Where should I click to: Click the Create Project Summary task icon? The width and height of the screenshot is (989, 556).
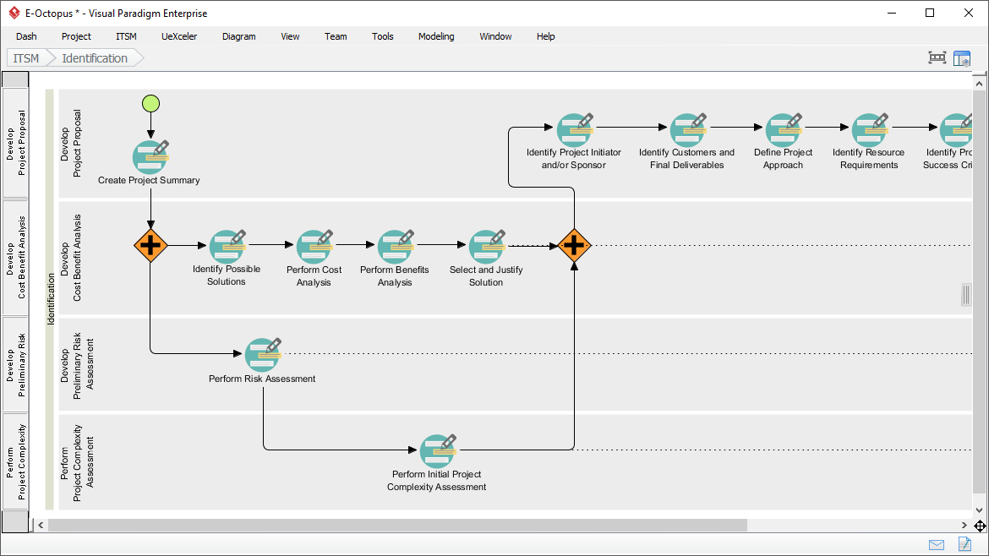click(x=149, y=158)
